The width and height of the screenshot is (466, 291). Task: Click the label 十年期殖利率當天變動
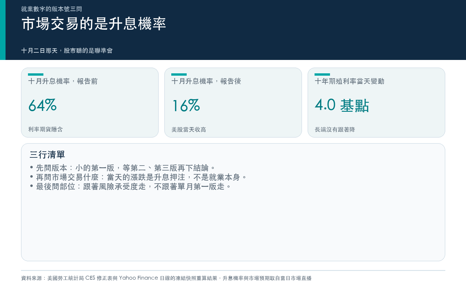pyautogui.click(x=349, y=81)
